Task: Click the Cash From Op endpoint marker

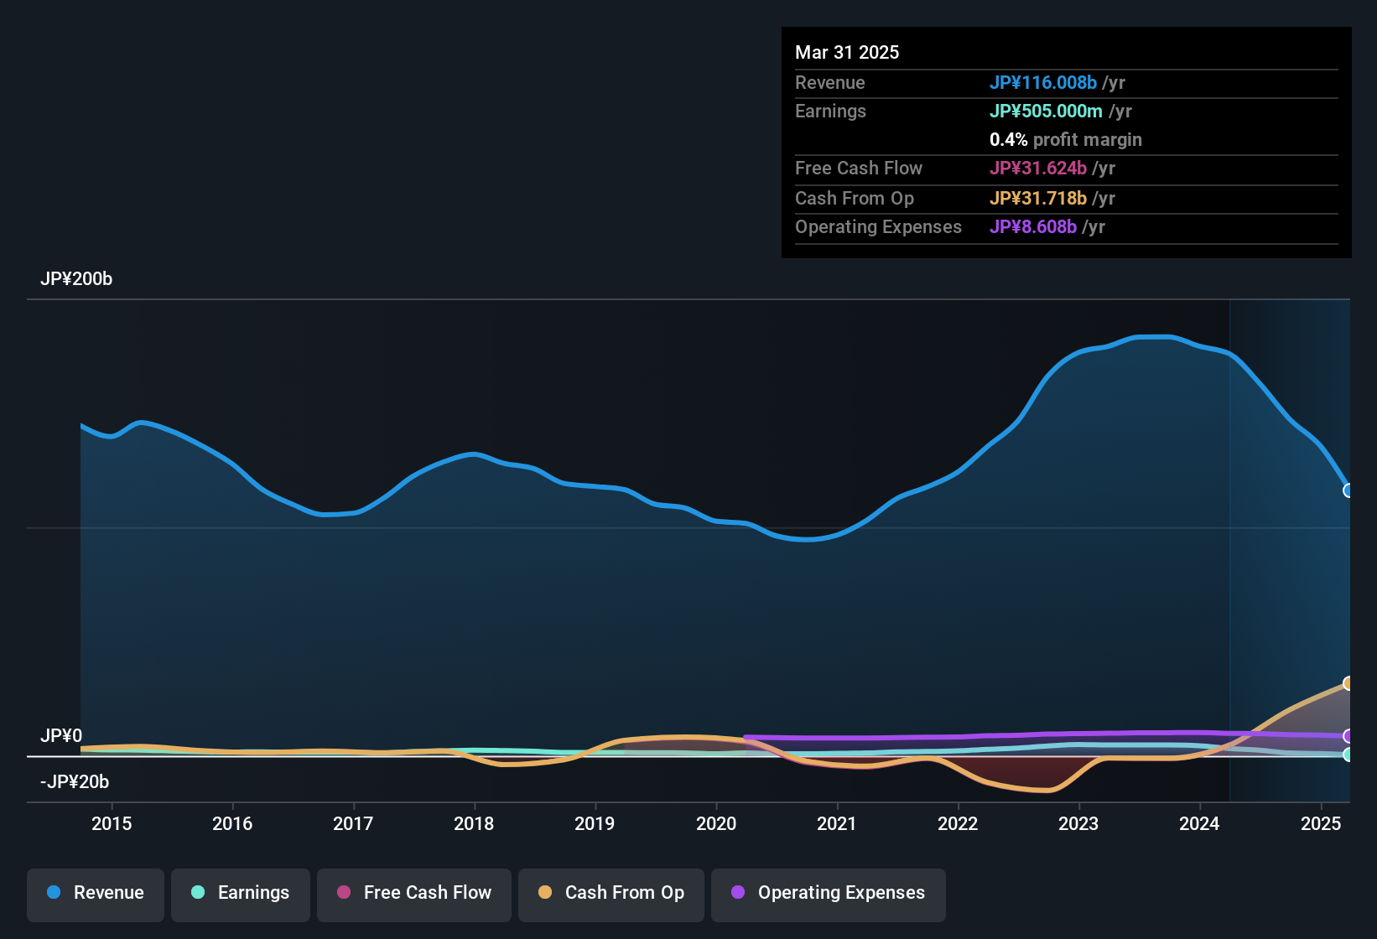Action: [x=1348, y=683]
